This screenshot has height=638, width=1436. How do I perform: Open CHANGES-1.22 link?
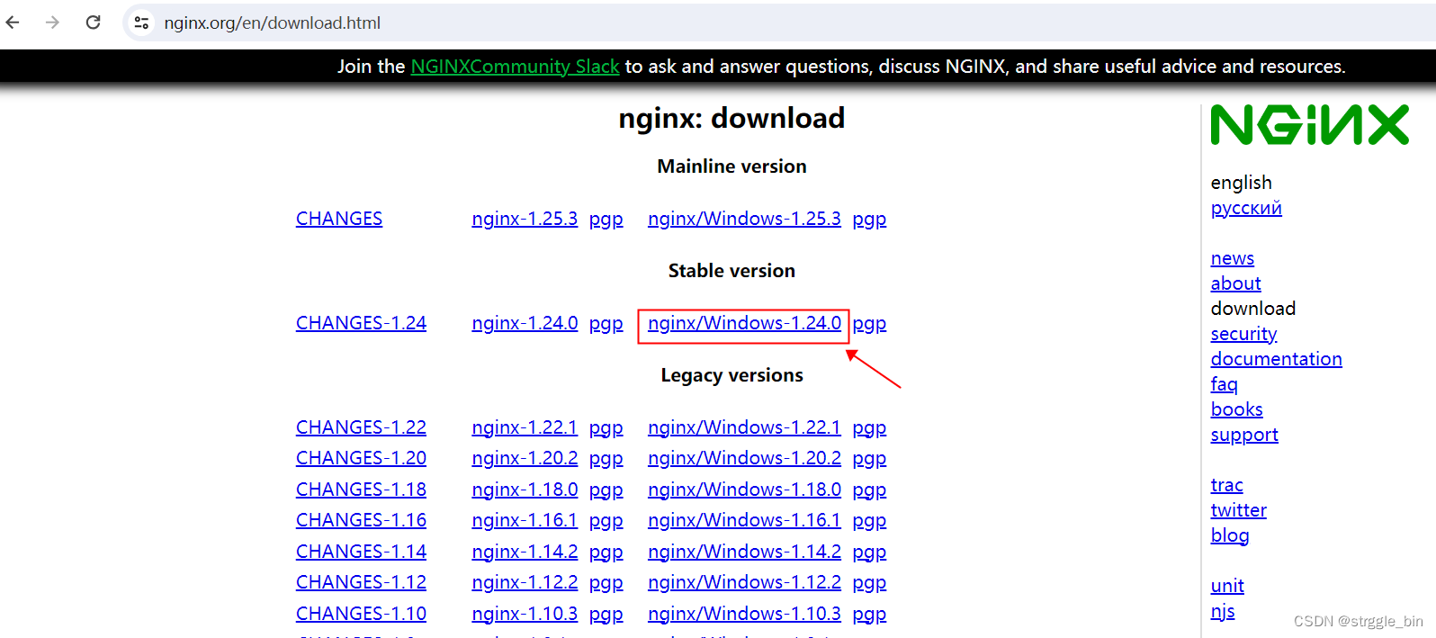(x=361, y=427)
